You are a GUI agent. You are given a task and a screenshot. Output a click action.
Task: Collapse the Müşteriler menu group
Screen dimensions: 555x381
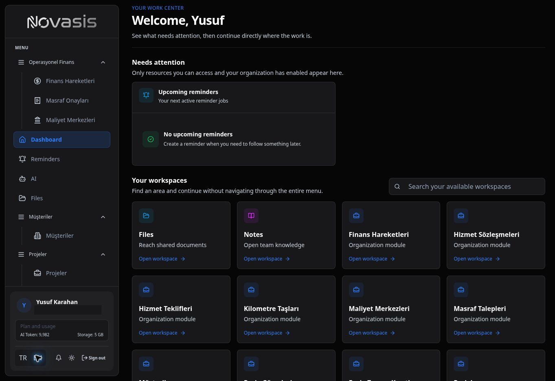coord(103,217)
